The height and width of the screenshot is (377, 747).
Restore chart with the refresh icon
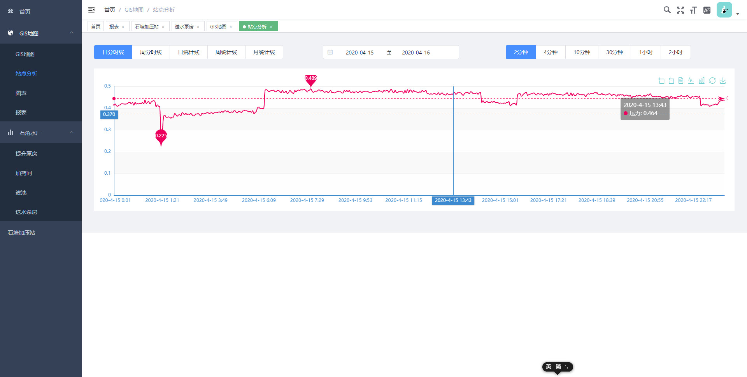click(x=712, y=81)
